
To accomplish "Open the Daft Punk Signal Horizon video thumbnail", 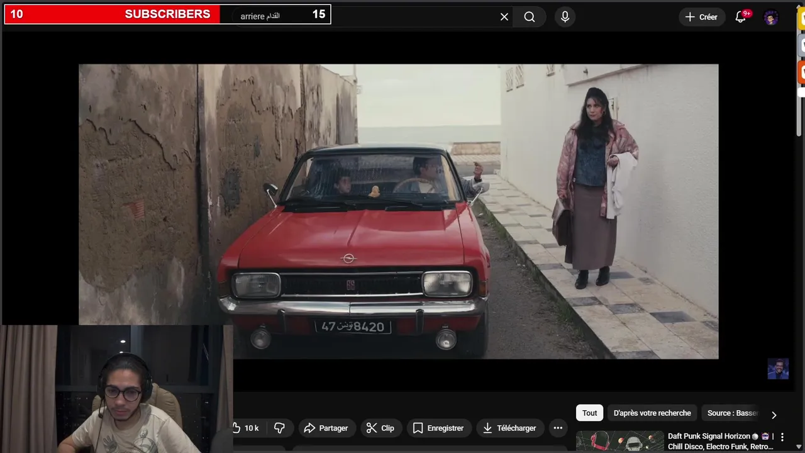I will (619, 441).
